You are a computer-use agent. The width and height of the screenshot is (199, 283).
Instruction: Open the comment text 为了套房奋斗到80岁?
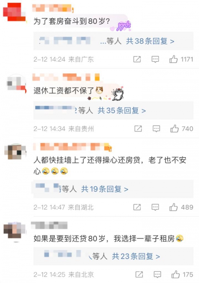[x=72, y=22]
